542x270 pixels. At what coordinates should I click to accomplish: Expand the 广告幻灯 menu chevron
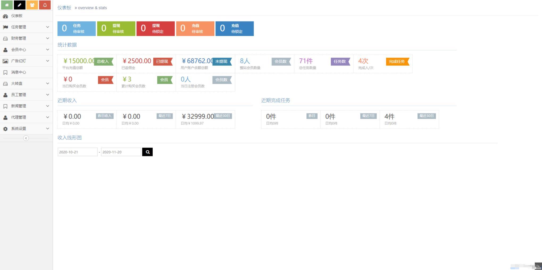(x=48, y=61)
